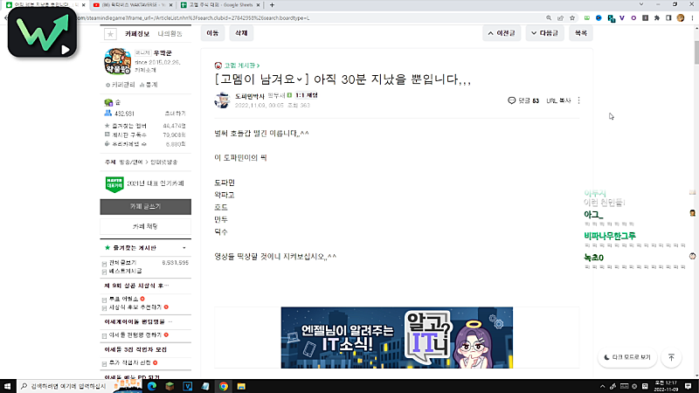Viewport: 699px width, 393px height.
Task: Click the 삭제 delete button
Action: (x=239, y=33)
